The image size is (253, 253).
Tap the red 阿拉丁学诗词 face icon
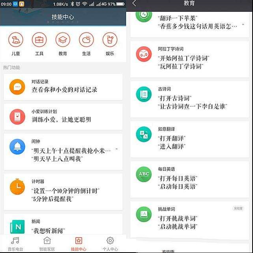click(x=144, y=54)
